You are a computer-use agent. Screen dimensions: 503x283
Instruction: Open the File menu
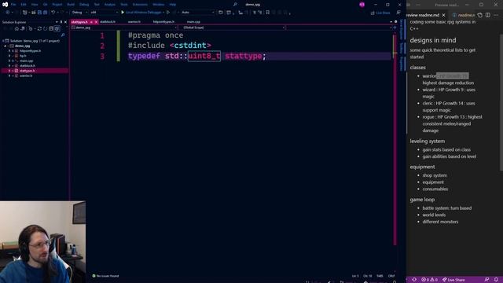13,5
